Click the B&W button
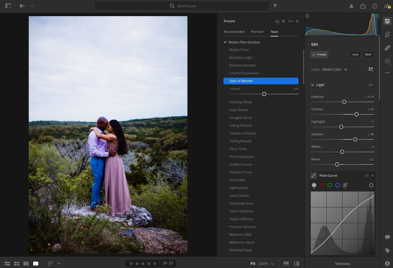Viewport: 393px width, 268px height. coord(368,55)
